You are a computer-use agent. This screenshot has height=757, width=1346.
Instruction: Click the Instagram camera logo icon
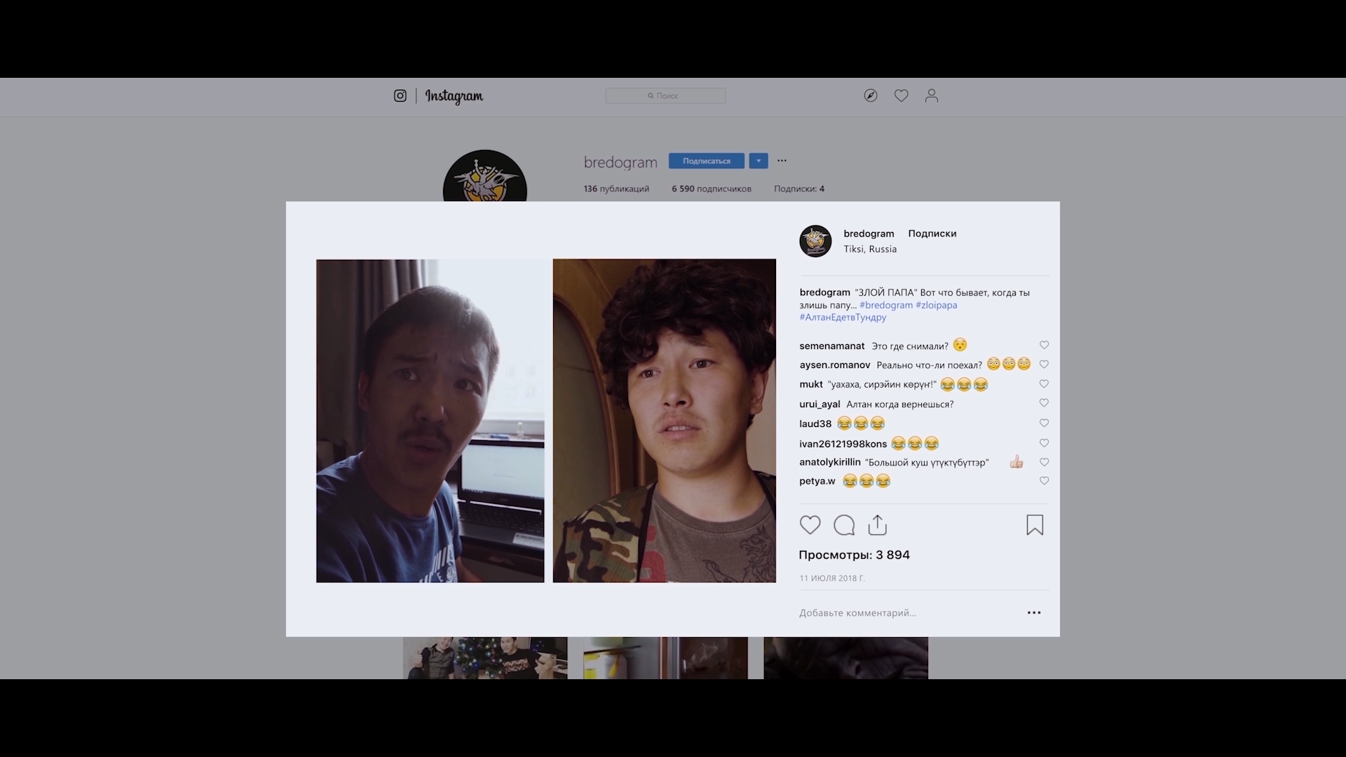[400, 96]
